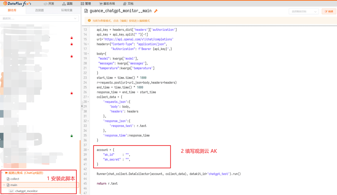Click the file icon of collect

pyautogui.click(x=8, y=179)
